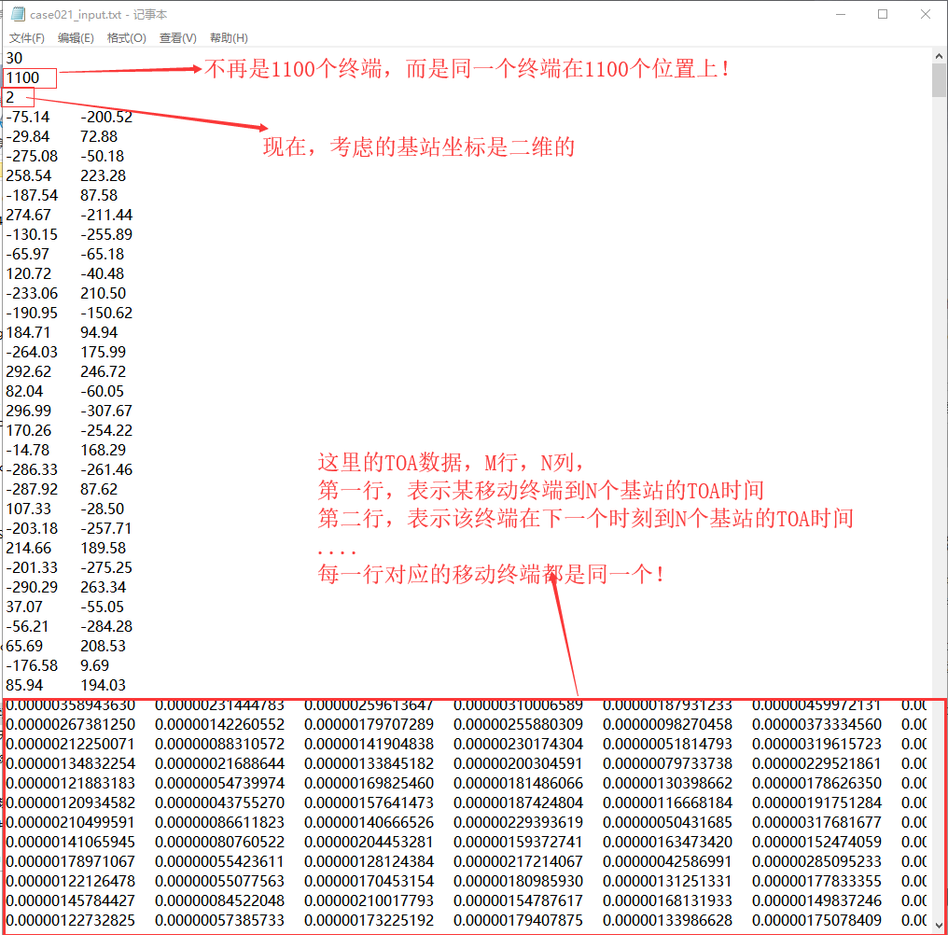Click the coordinate -14.78
This screenshot has width=948, height=935.
[x=28, y=450]
